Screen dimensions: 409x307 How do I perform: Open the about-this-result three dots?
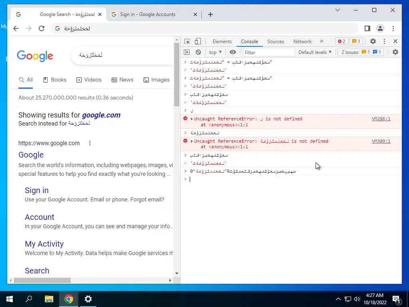pos(90,143)
